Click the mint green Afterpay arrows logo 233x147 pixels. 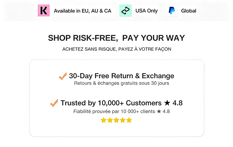click(125, 11)
